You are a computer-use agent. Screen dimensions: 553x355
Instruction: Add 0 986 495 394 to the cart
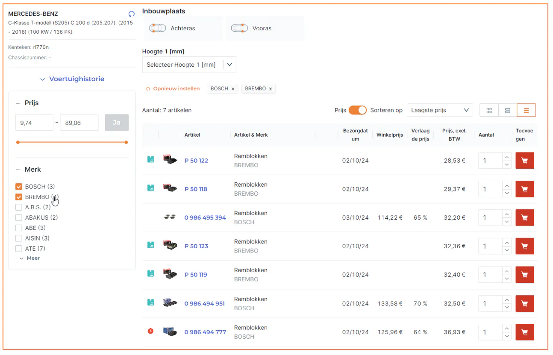pyautogui.click(x=524, y=217)
